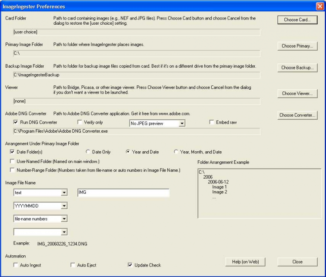Click the Arrangement Under Primary Image Folder heading

42,143
